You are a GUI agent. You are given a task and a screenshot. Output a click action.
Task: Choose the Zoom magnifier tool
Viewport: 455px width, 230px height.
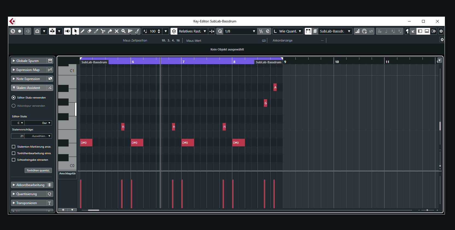tap(124, 31)
